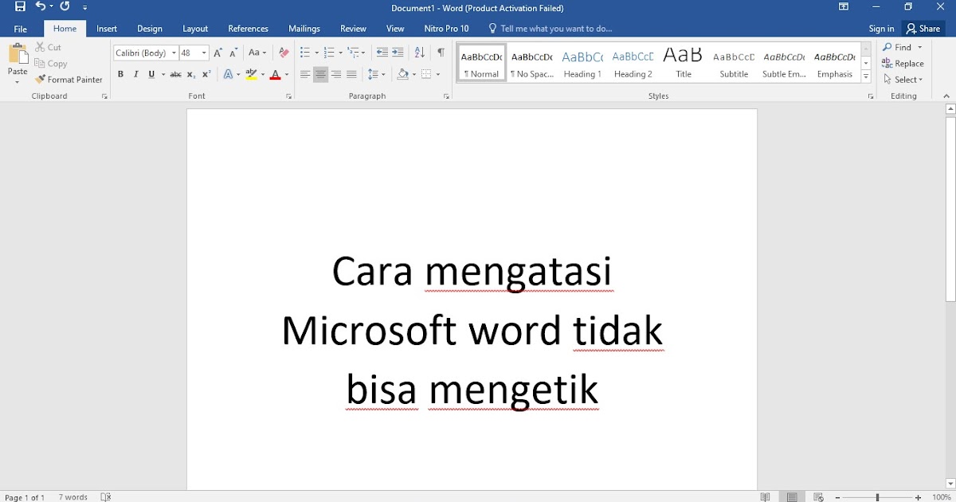Zoom out with the minus button

point(836,497)
